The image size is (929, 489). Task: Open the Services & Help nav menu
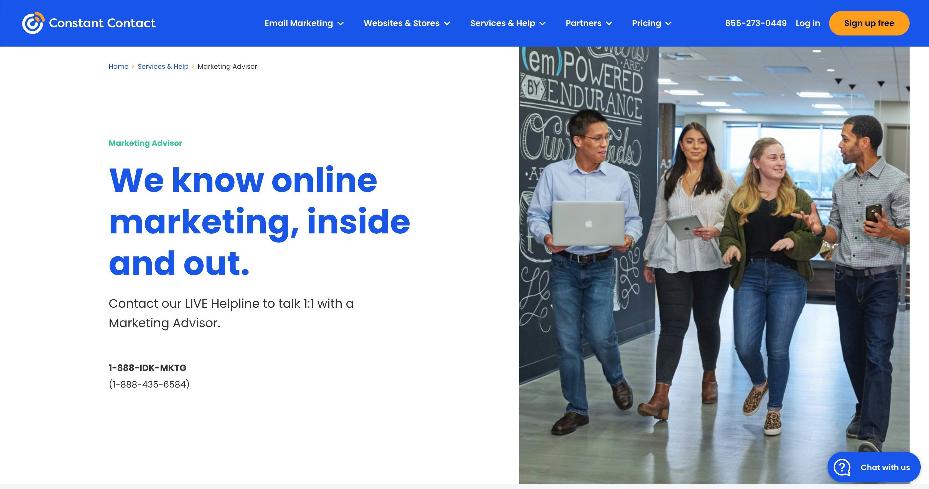click(502, 23)
